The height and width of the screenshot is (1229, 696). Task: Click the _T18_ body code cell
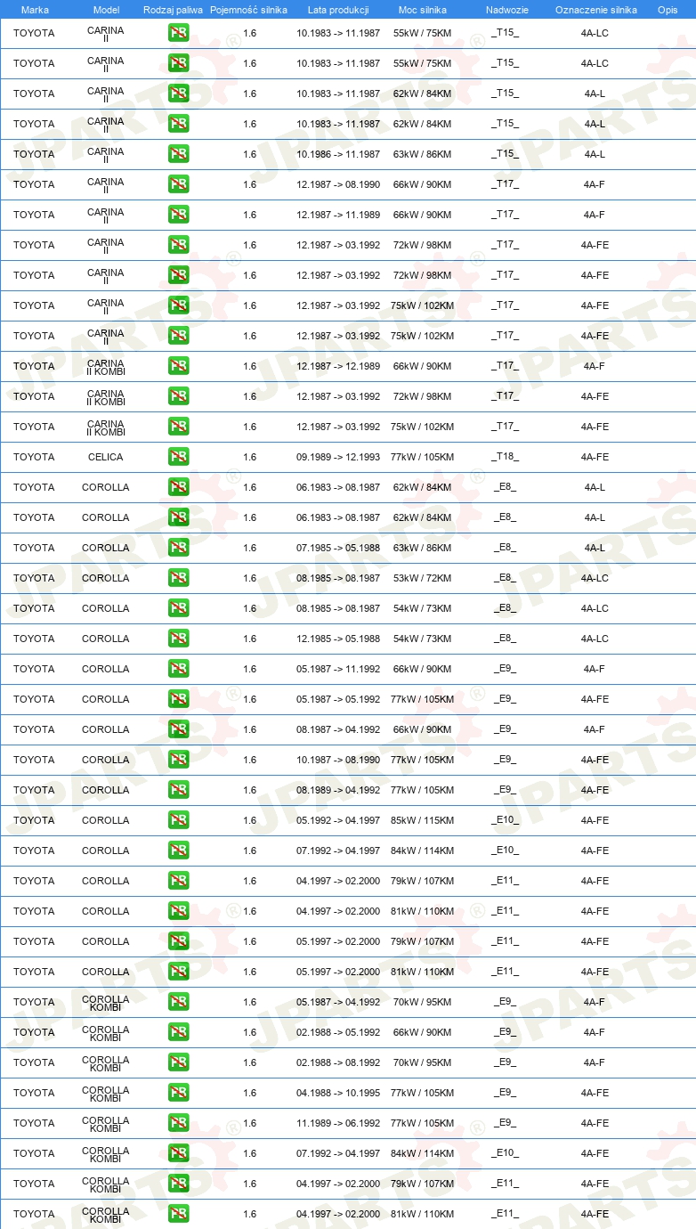(505, 457)
